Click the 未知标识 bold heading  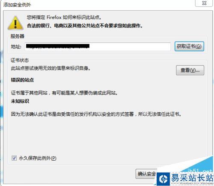pyautogui.click(x=20, y=101)
